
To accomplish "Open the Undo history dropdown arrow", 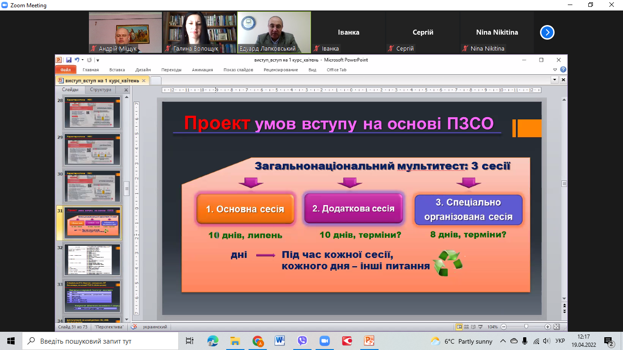I will tap(82, 60).
